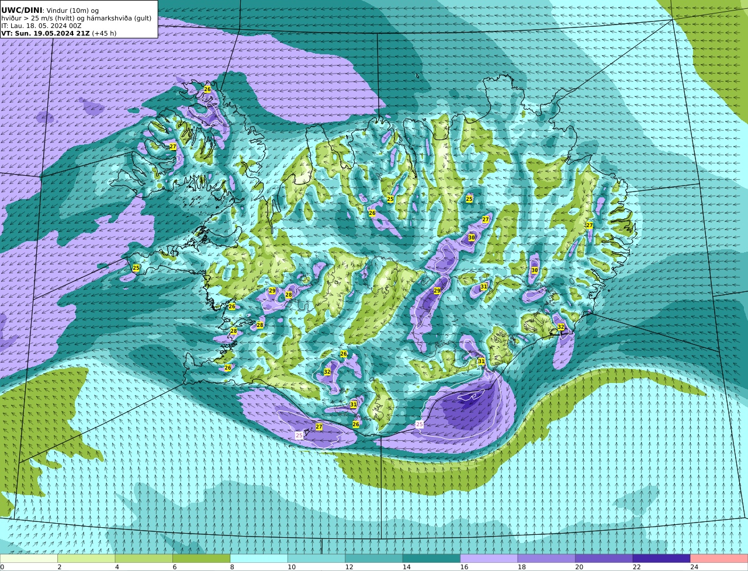Click the legend tick label '20'
Screen dimensions: 748x571
(x=579, y=567)
